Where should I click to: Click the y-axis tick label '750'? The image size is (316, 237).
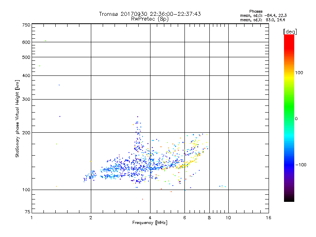(26, 25)
